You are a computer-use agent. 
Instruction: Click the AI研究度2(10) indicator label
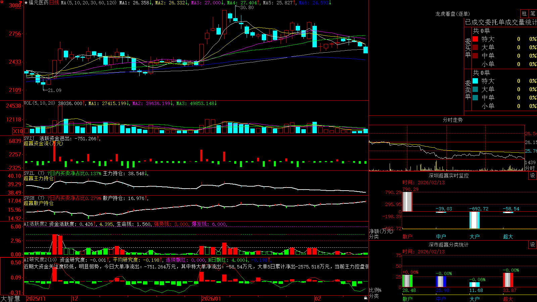(x=41, y=260)
